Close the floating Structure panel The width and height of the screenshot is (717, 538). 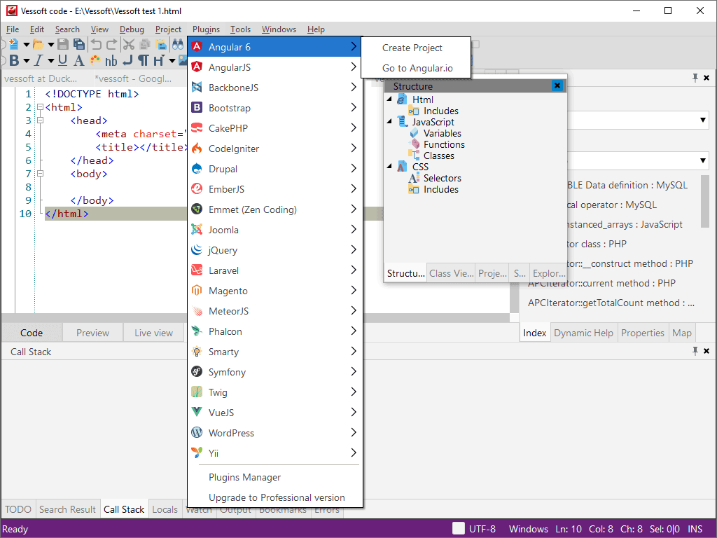click(557, 85)
